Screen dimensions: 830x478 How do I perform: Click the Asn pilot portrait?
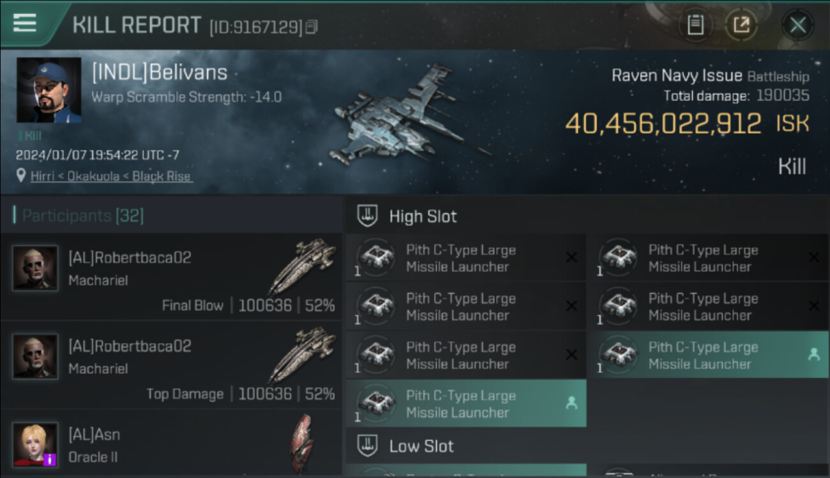[35, 444]
